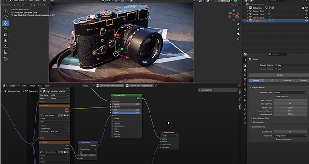
Task: Click Convert to V-Ray Material button
Action: [140, 86]
